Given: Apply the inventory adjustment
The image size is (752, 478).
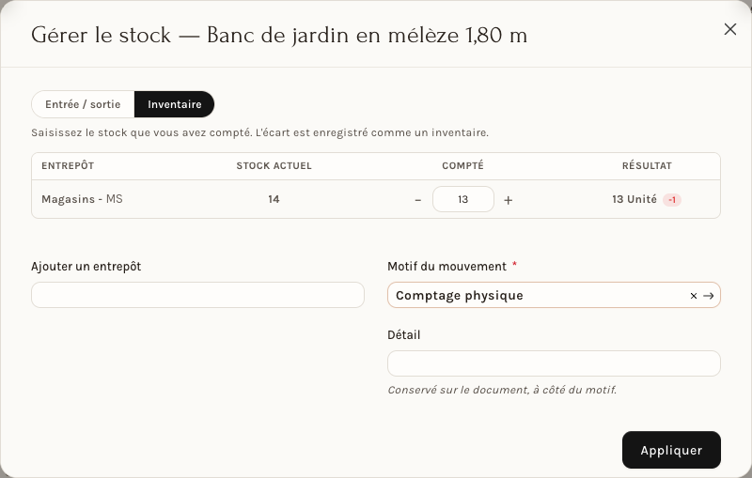Looking at the screenshot, I should [671, 450].
